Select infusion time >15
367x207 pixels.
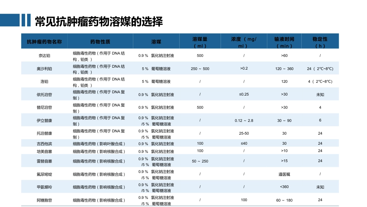coord(284,161)
